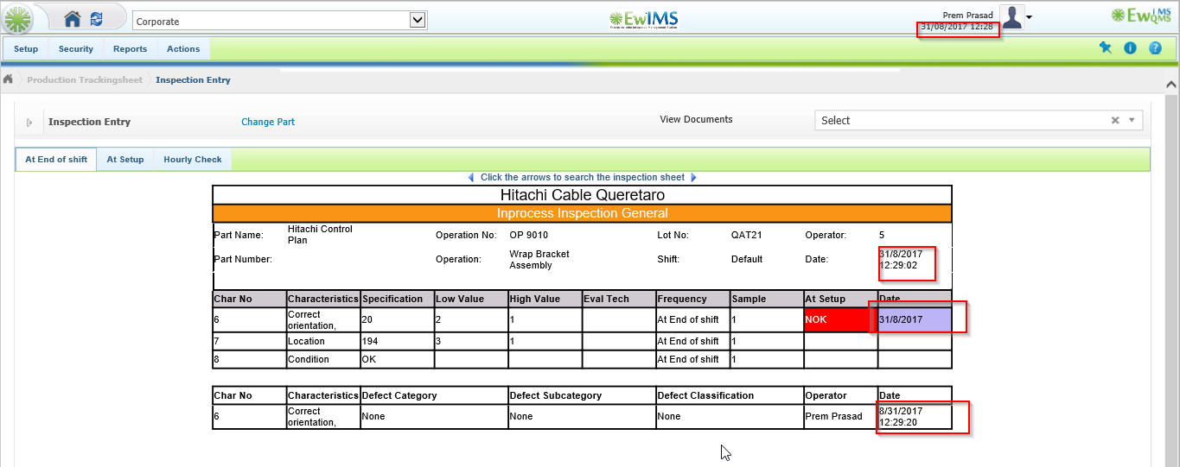This screenshot has height=467, width=1180.
Task: Switch to the At Setup tab
Action: click(x=125, y=160)
